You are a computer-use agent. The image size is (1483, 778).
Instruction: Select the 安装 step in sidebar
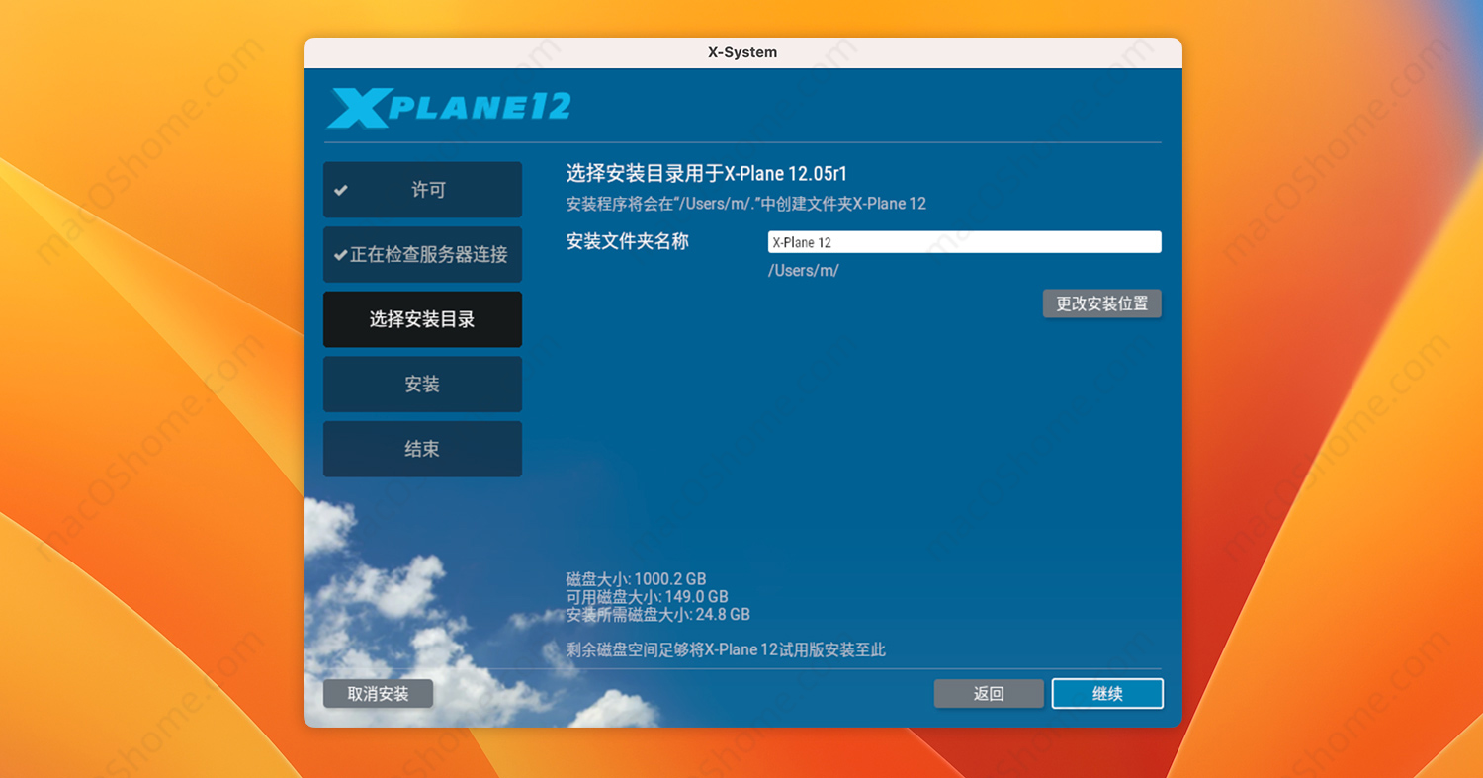click(422, 384)
